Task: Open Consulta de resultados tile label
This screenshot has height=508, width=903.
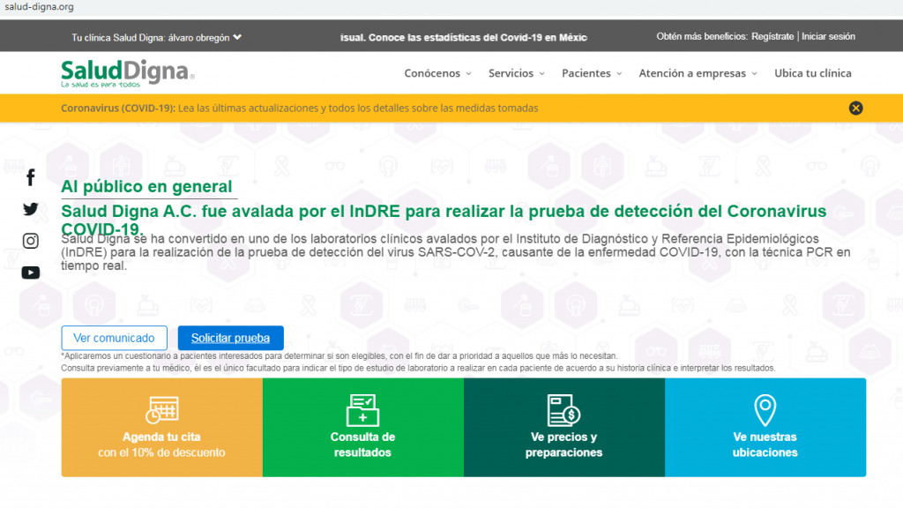Action: tap(362, 444)
